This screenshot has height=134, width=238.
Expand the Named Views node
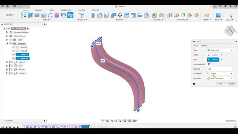click(7, 36)
